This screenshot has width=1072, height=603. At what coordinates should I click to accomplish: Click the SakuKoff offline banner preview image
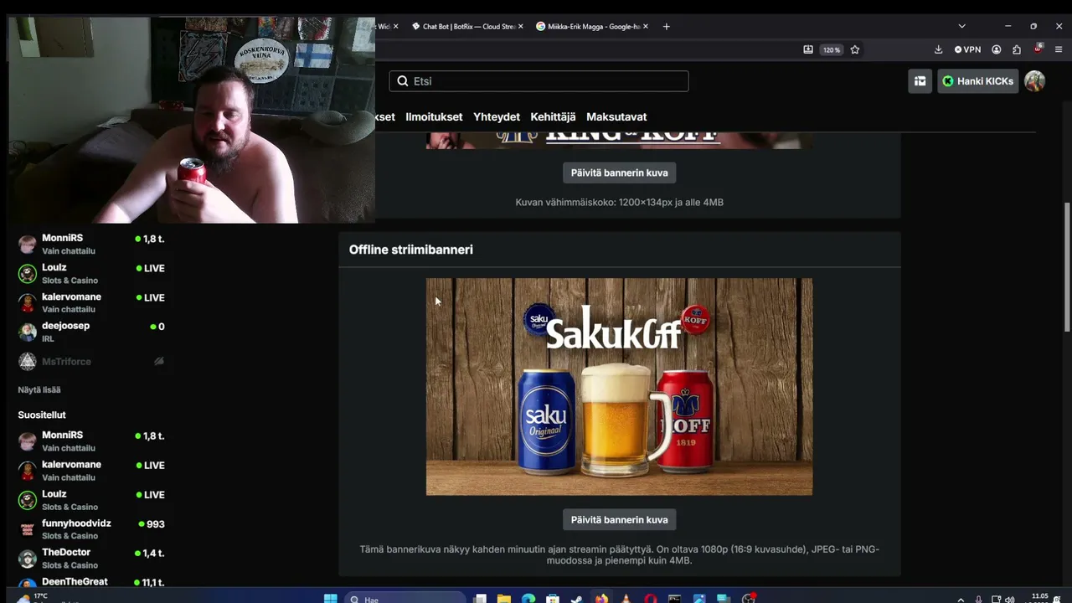619,387
